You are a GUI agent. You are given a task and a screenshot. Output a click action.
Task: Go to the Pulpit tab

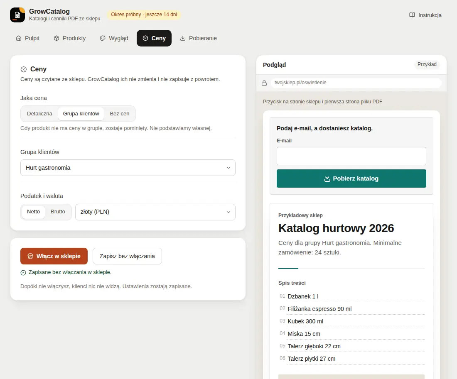click(28, 38)
